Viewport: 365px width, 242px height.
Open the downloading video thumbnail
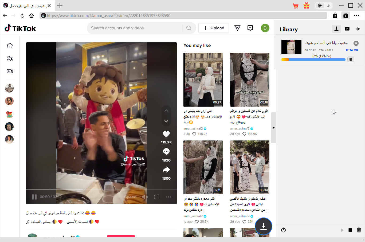291,47
